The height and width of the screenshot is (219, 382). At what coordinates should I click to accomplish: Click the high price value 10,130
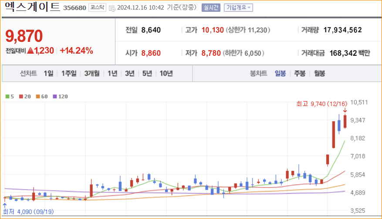click(x=213, y=30)
